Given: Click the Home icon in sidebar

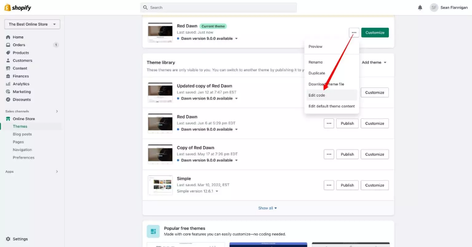Looking at the screenshot, I should (8, 37).
